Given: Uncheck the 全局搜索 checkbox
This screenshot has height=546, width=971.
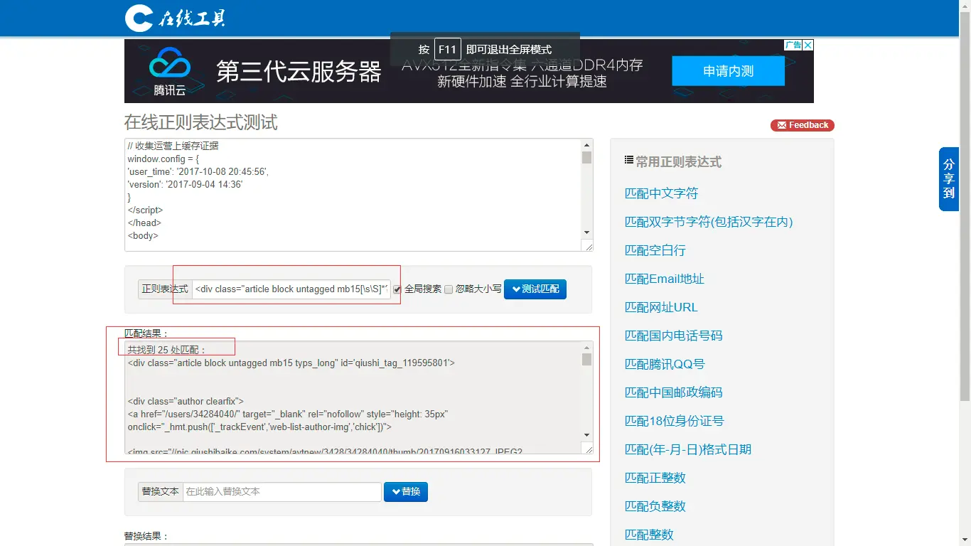Looking at the screenshot, I should [397, 289].
